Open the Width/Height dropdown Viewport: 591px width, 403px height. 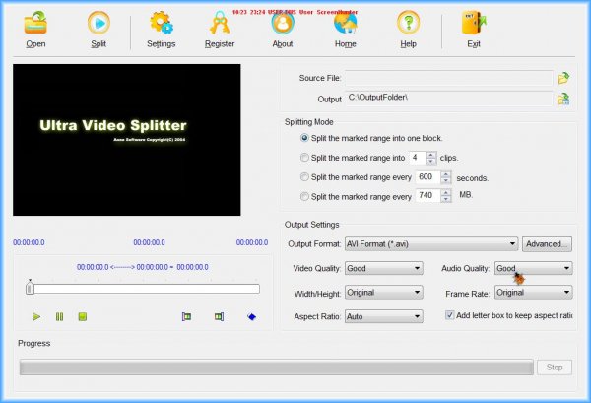coord(384,293)
